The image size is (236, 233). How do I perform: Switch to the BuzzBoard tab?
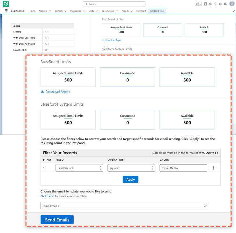[141, 11]
